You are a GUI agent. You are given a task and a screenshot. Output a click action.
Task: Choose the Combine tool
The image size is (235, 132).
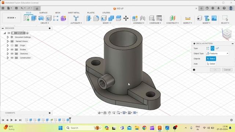click(111, 18)
